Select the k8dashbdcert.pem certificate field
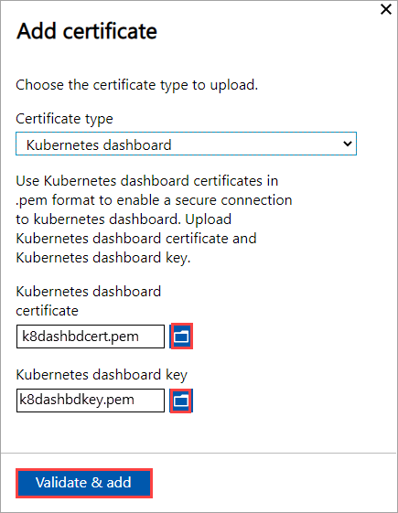The image size is (398, 513). click(91, 337)
